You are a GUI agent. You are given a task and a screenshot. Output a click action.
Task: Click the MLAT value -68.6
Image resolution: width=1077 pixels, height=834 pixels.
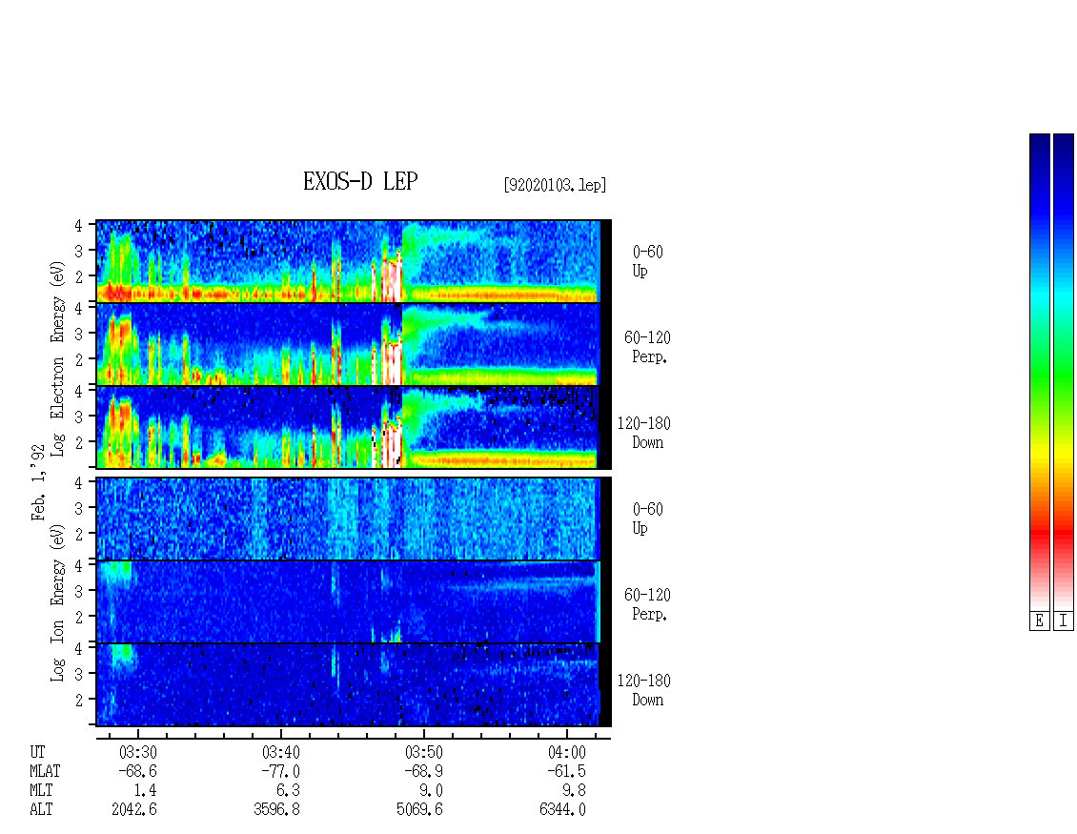[138, 771]
